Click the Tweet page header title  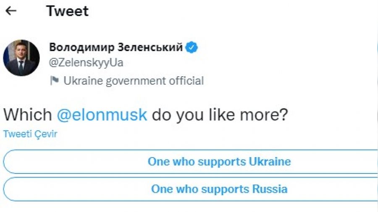[x=67, y=11]
